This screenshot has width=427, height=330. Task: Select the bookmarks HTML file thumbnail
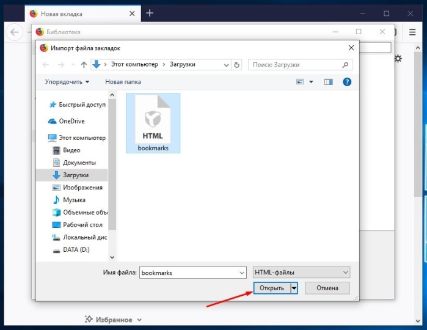click(153, 123)
